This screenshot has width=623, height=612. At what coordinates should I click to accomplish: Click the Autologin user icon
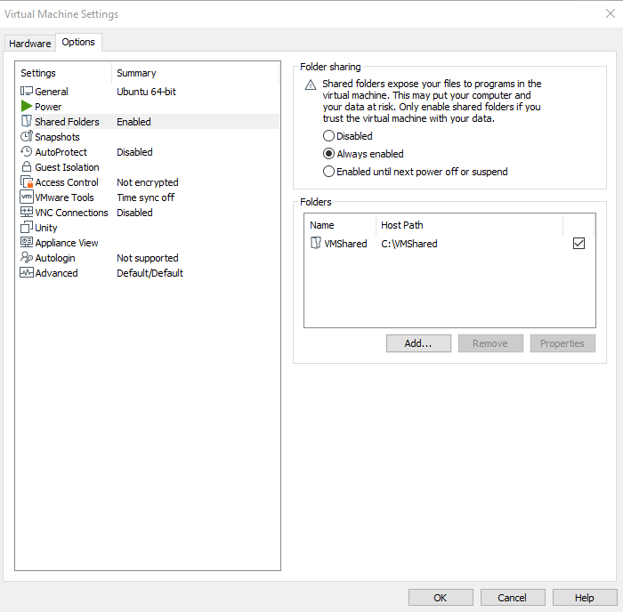coord(26,257)
